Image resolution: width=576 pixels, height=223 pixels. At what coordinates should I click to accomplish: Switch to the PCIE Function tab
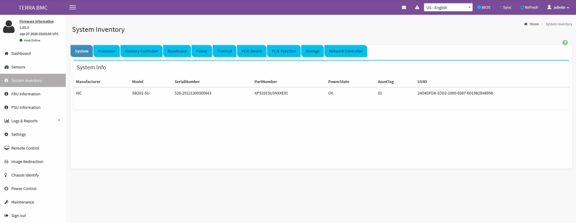click(x=284, y=51)
